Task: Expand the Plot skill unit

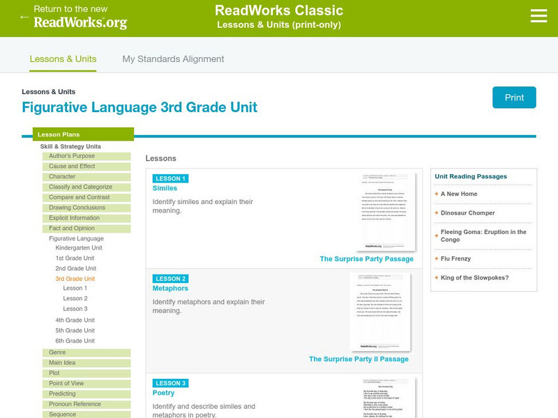Action: click(x=86, y=373)
